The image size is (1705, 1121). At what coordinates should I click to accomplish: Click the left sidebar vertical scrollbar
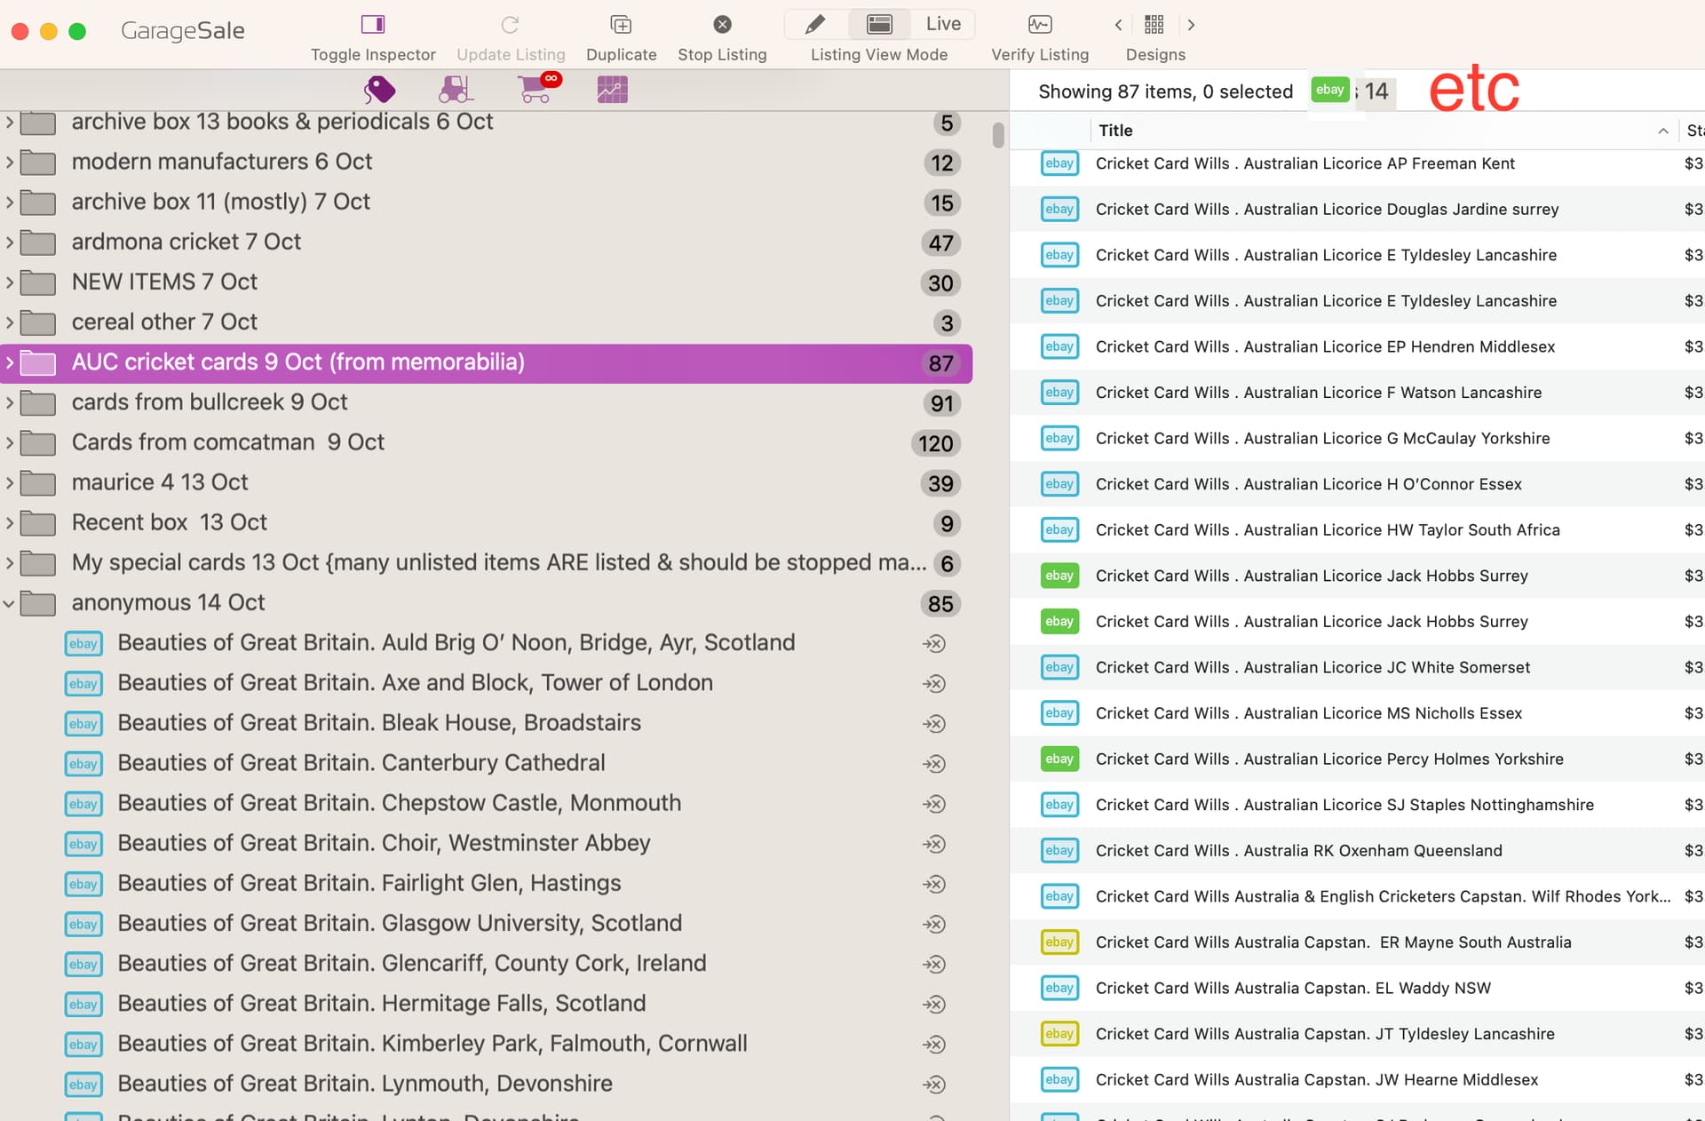998,135
